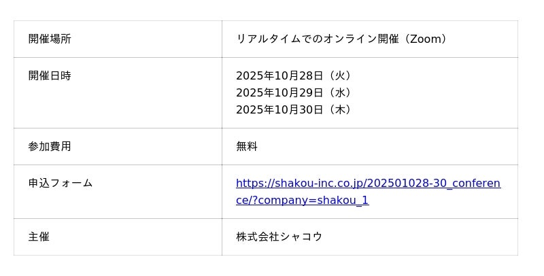Click the 開催日時 row label

tap(50, 75)
